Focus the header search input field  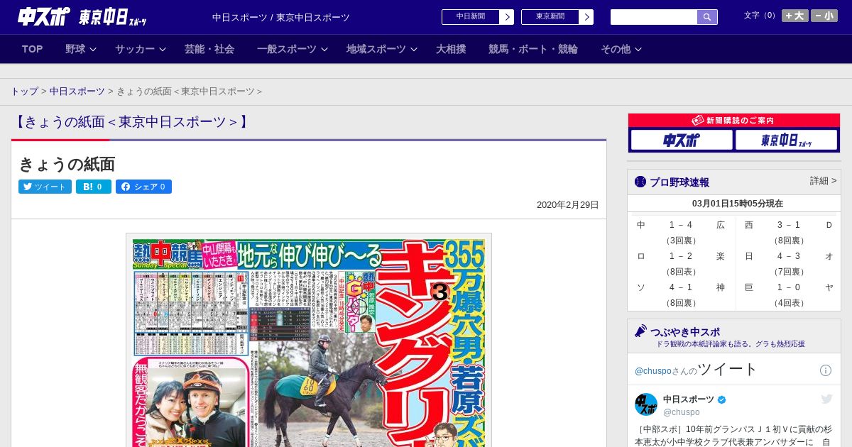click(654, 17)
